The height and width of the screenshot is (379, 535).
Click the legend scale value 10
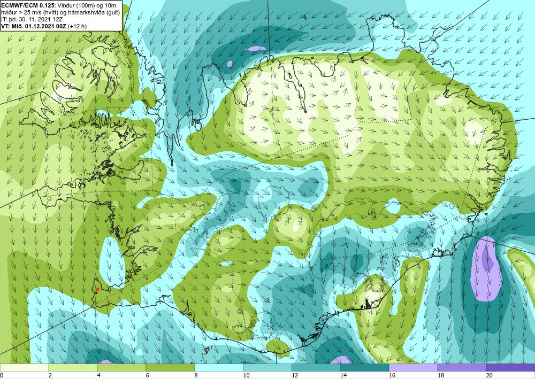point(246,376)
